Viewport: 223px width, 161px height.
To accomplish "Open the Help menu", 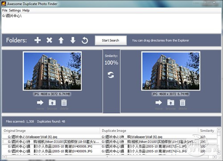I will click(x=26, y=10).
